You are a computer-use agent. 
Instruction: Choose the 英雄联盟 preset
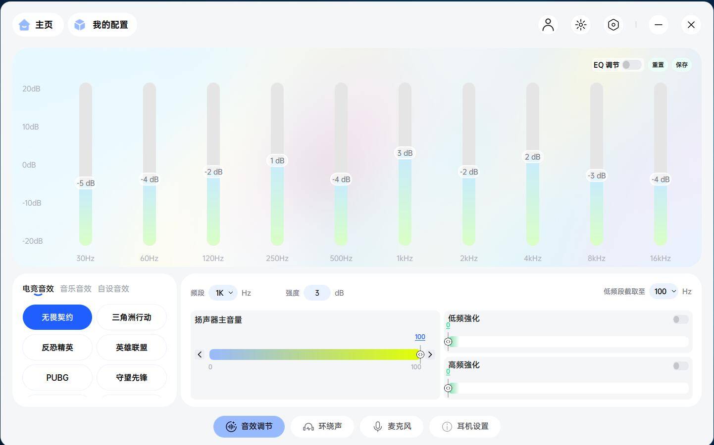(132, 348)
